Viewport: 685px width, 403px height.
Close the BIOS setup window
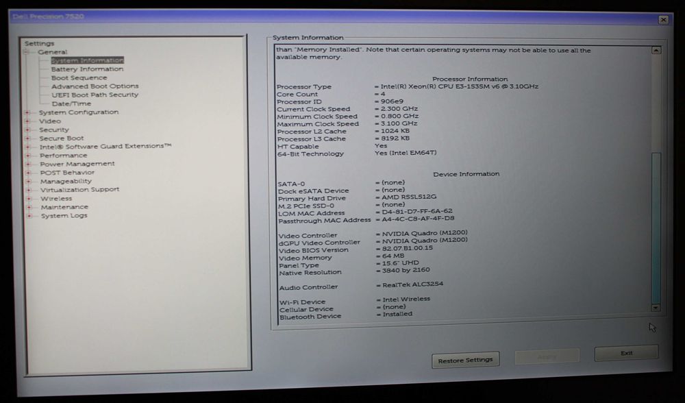tap(664, 20)
